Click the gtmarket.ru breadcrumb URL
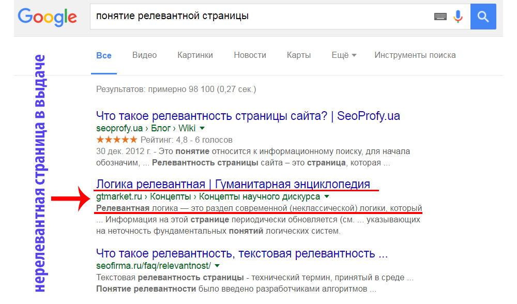This screenshot has width=517, height=304. coord(119,196)
